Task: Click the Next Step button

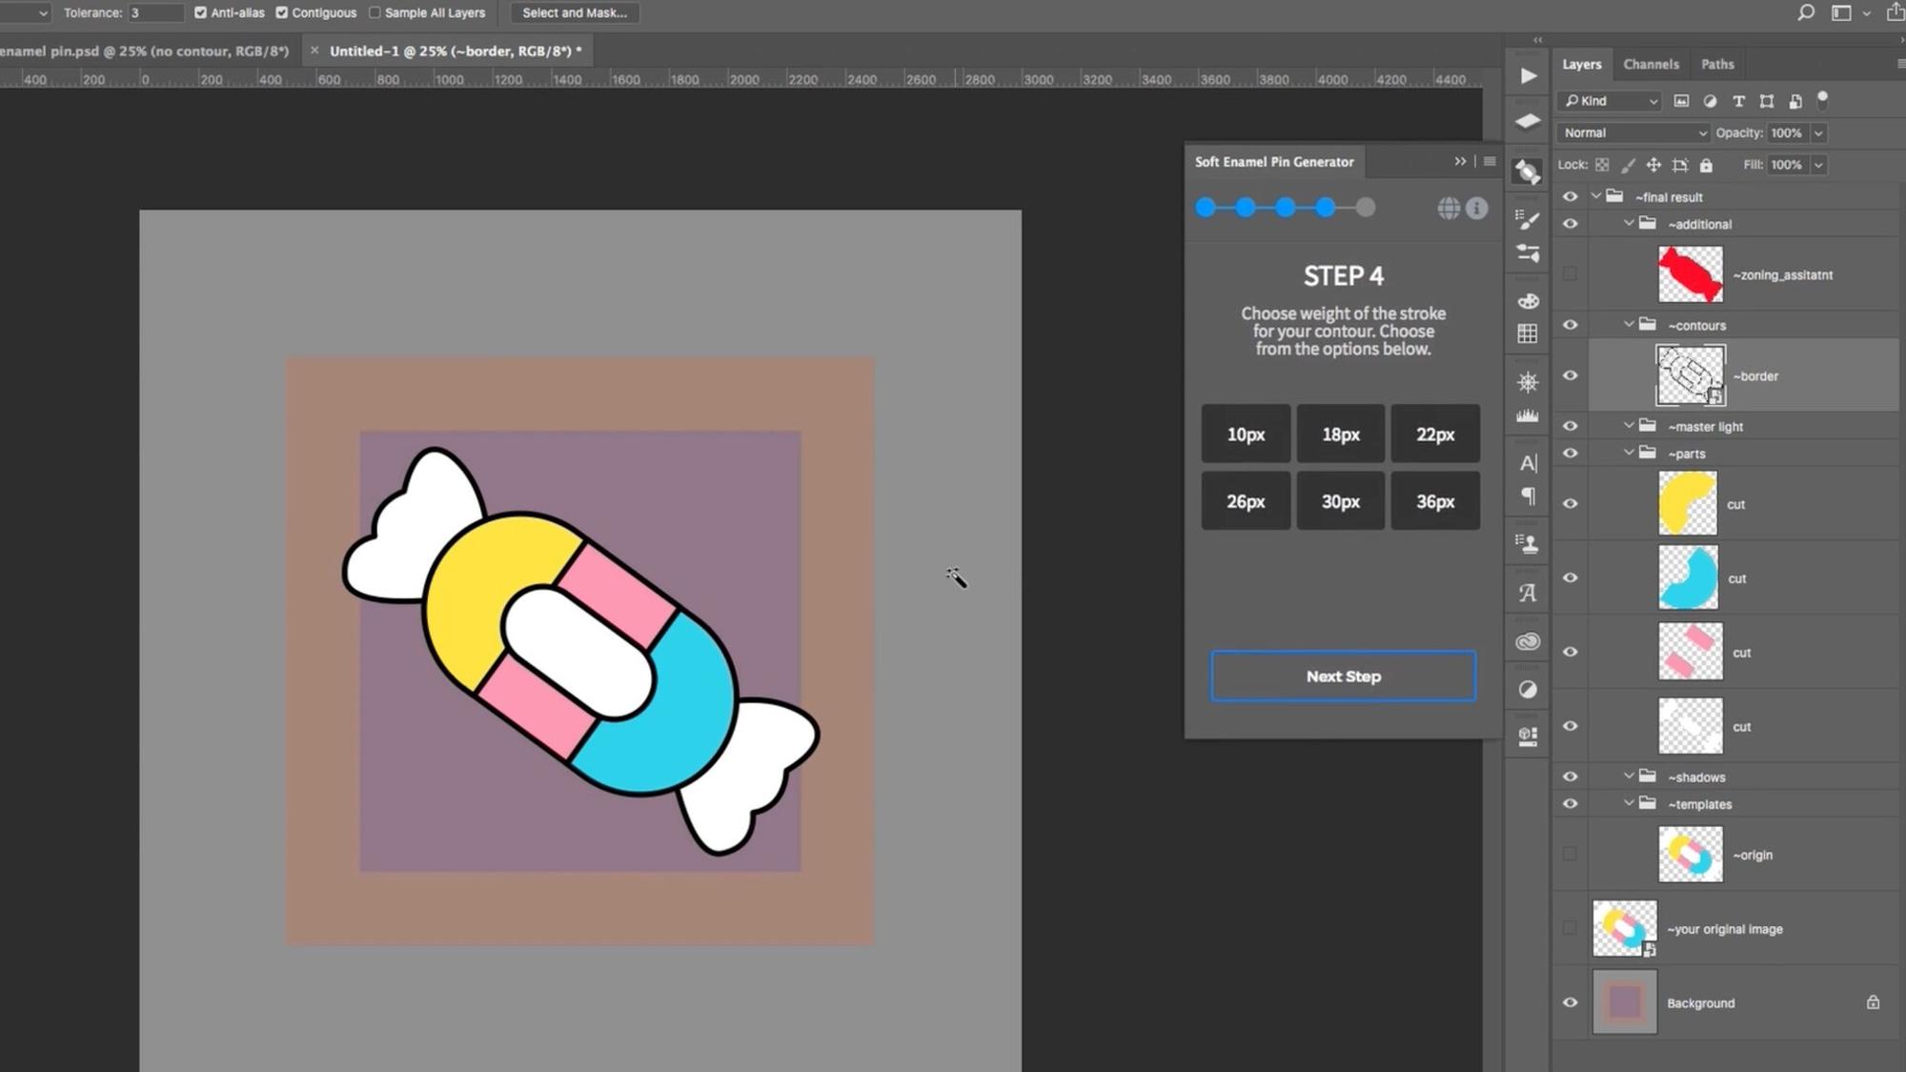Action: click(x=1343, y=677)
